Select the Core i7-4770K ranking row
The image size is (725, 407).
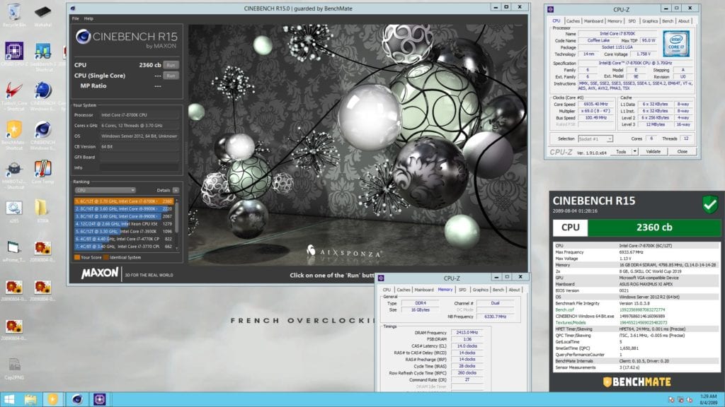tap(124, 239)
